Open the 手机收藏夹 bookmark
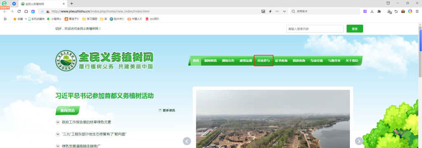Screen dimensions: 422x148 tap(36, 19)
